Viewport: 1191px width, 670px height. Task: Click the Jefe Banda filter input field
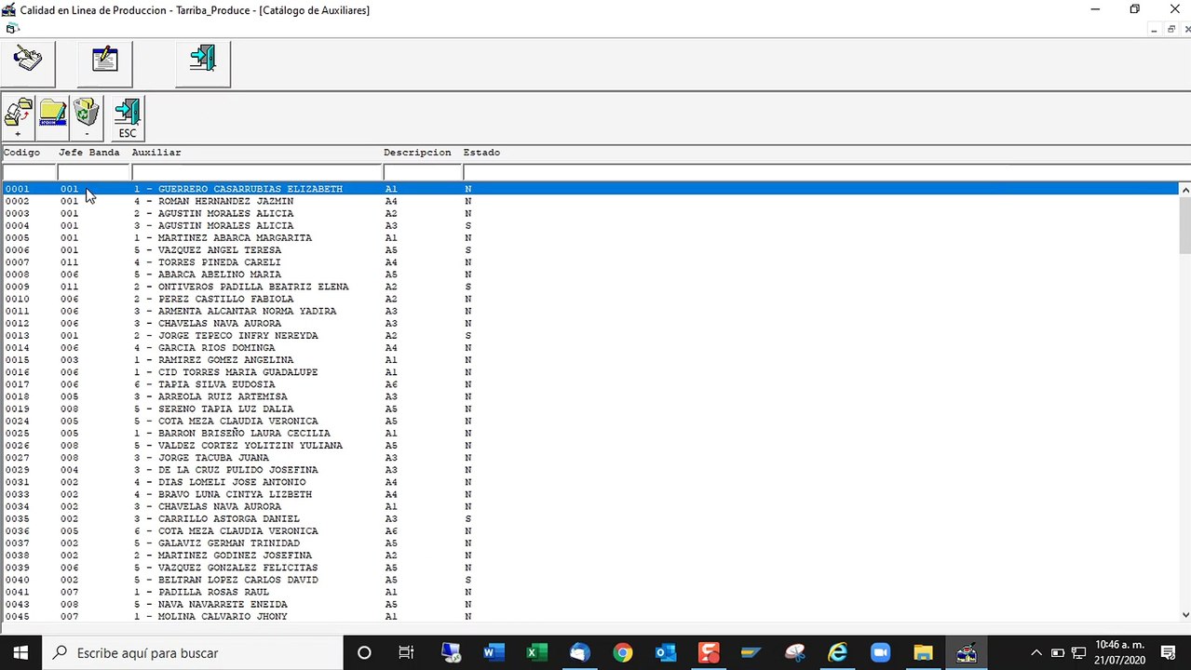pyautogui.click(x=94, y=172)
